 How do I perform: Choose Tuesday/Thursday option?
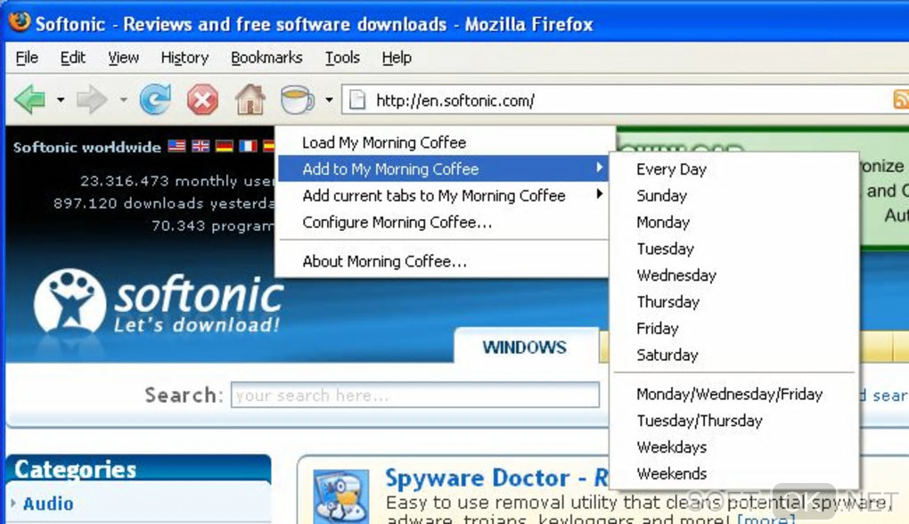(734, 421)
